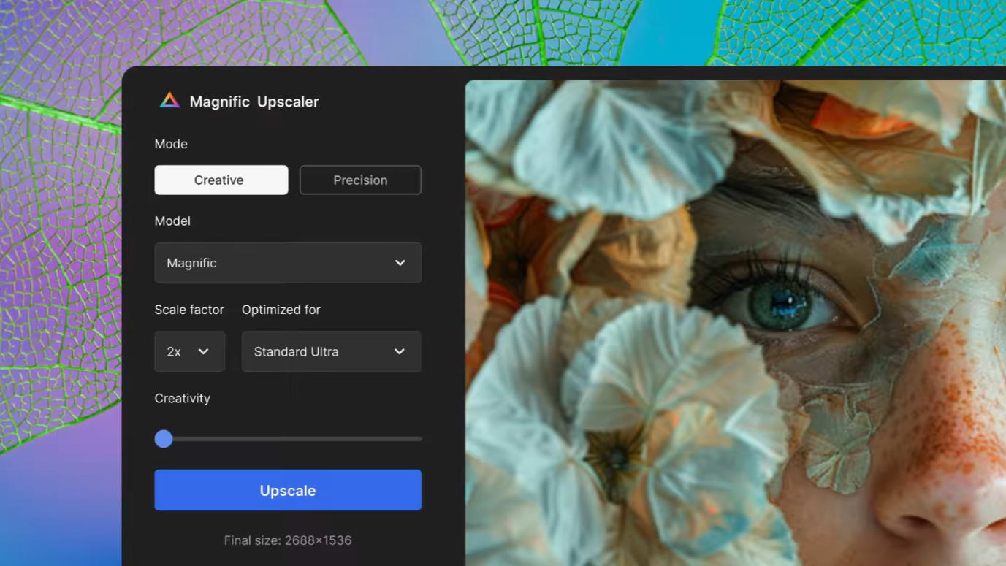1006x566 pixels.
Task: Click the 'Mode' label
Action: tap(171, 144)
